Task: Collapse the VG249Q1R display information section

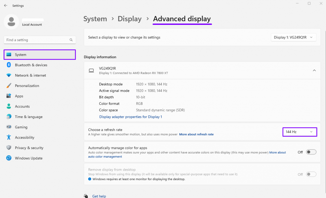Action: [x=314, y=70]
